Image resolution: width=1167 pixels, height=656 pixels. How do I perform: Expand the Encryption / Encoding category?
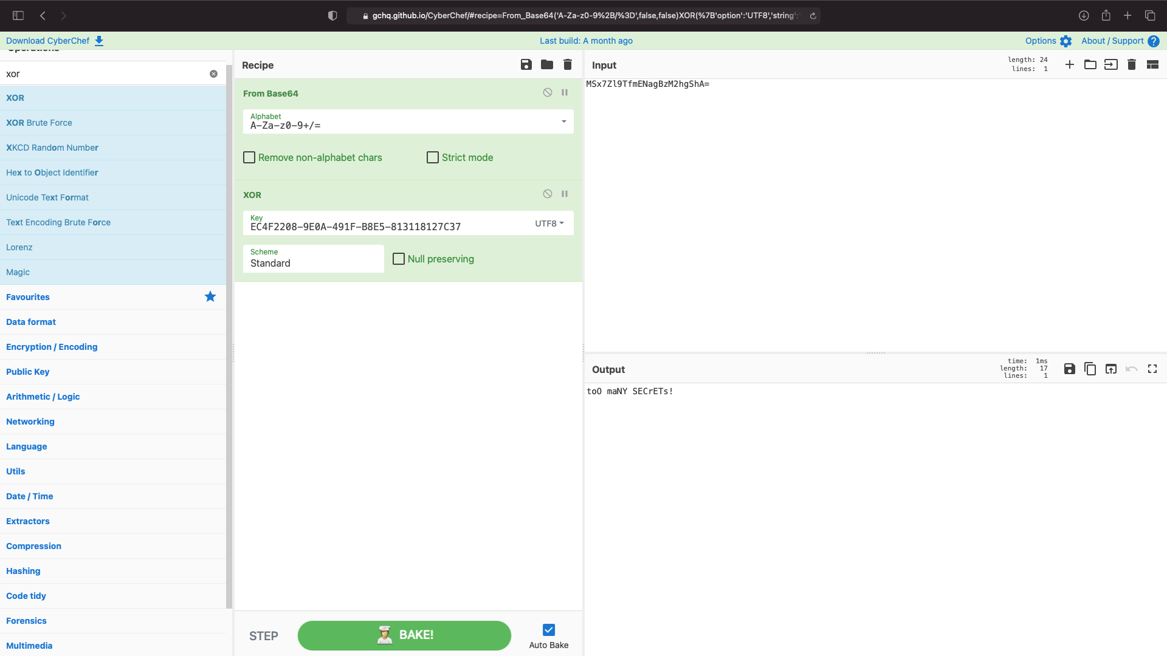[x=52, y=347]
